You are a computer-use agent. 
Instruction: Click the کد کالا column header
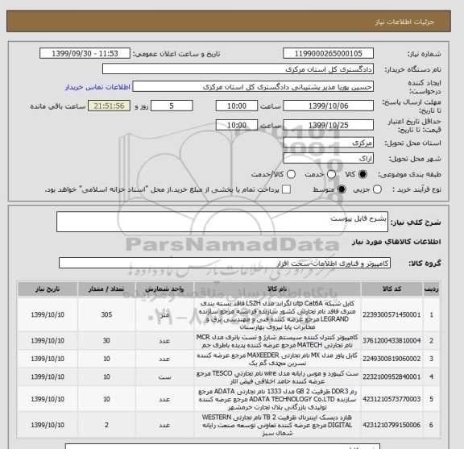(x=391, y=289)
